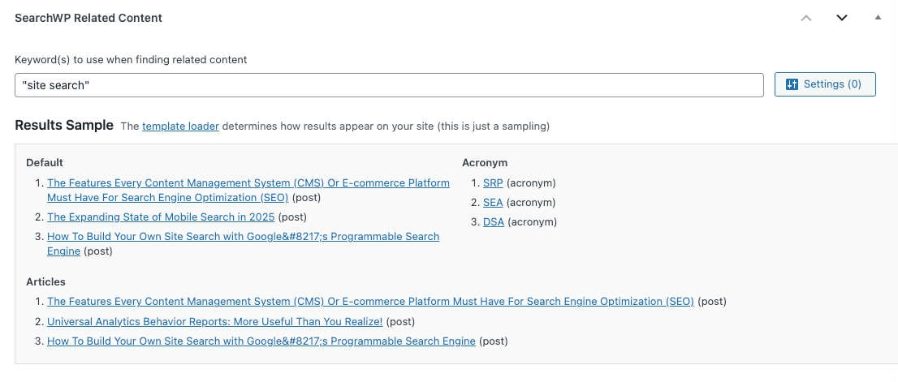Click the sliders icon in Settings button
This screenshot has height=382, width=898.
[792, 84]
